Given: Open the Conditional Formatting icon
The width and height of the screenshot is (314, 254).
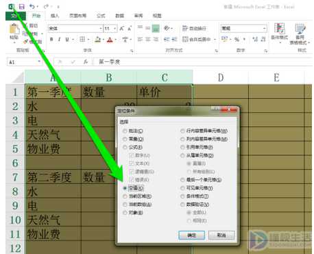Looking at the screenshot, I should pos(279,32).
